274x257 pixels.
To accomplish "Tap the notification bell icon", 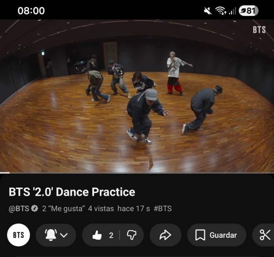I will click(51, 235).
